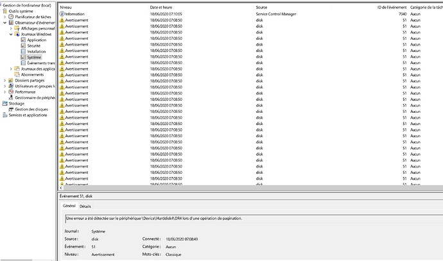Click Services et applications icon
443x261 pixels.
click(4, 115)
